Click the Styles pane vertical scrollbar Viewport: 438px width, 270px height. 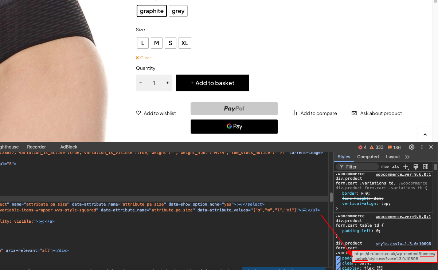[x=435, y=167]
